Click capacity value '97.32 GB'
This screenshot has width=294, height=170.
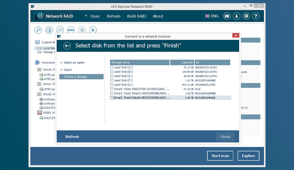click(188, 89)
